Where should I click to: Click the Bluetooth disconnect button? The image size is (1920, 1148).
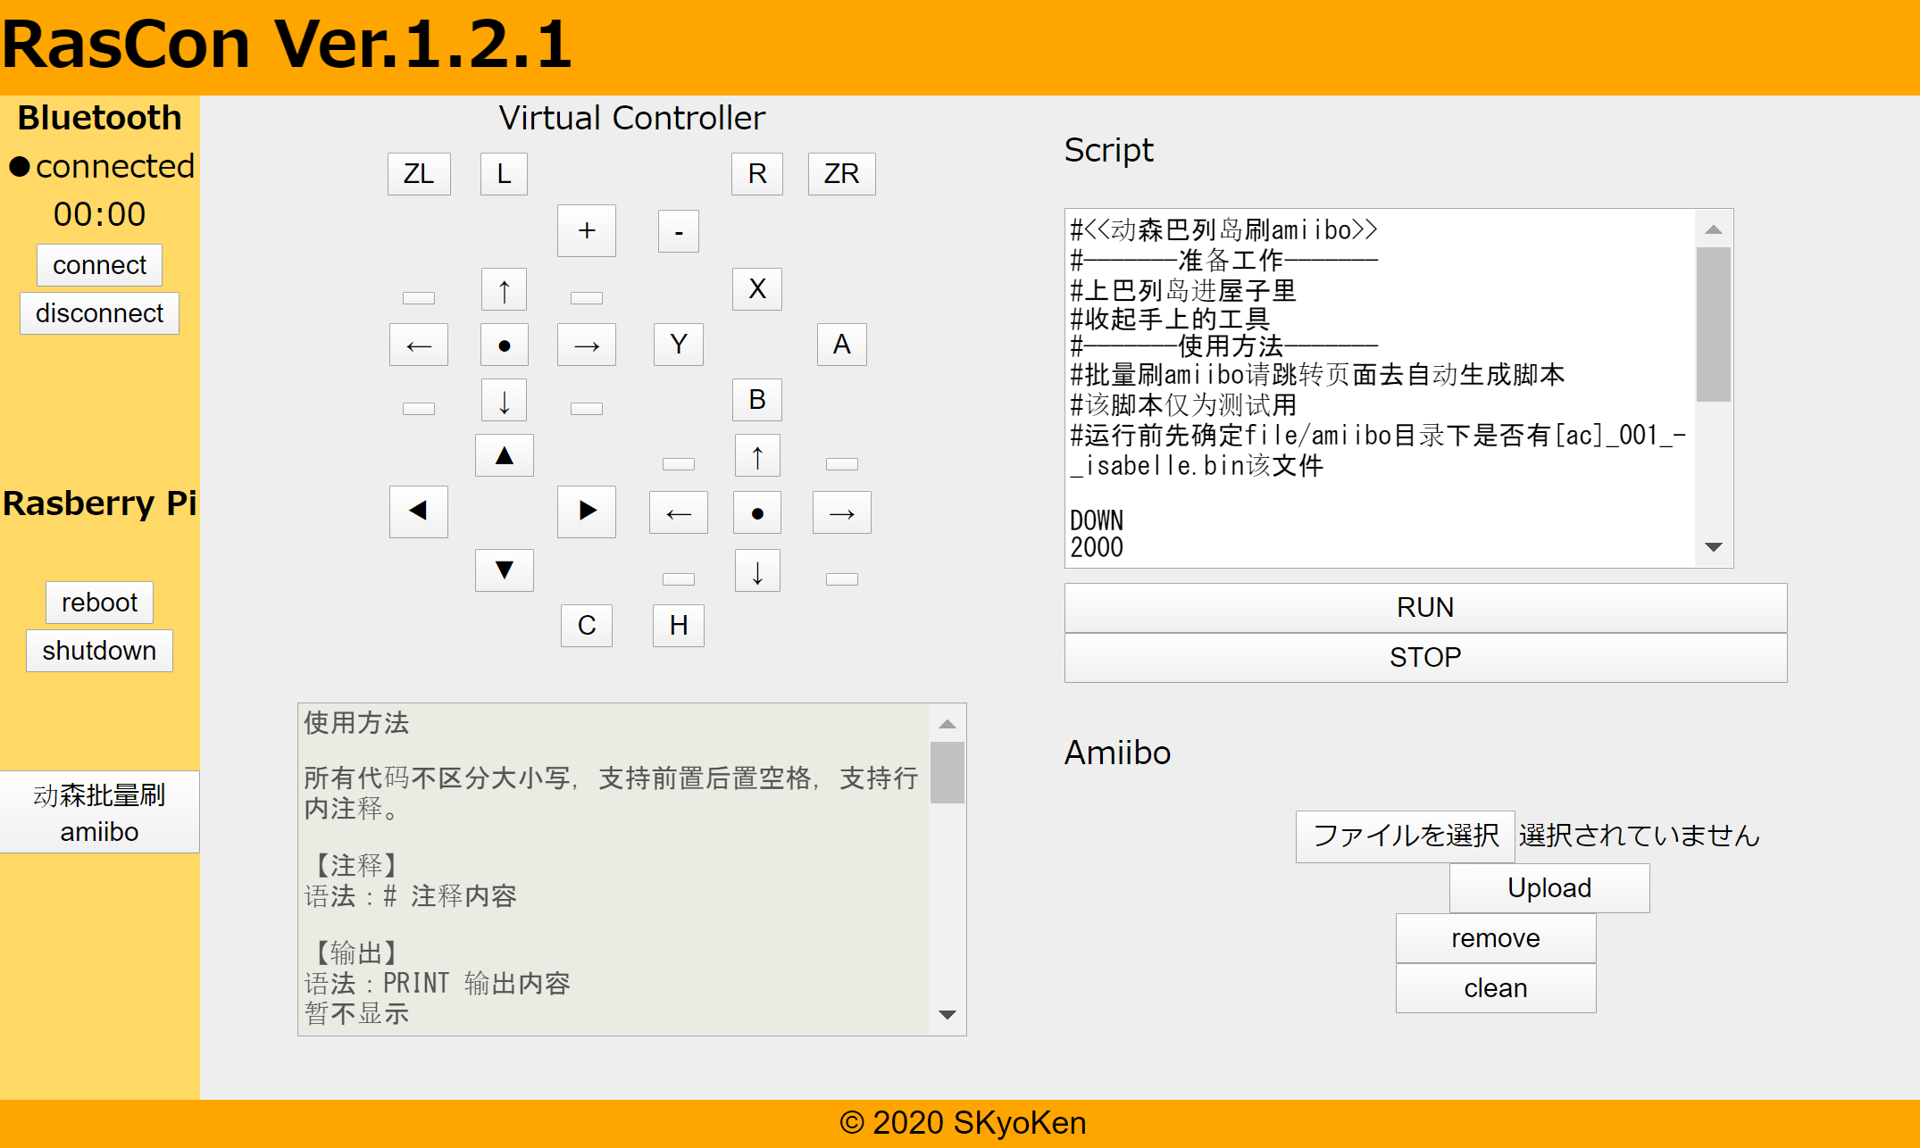(99, 313)
